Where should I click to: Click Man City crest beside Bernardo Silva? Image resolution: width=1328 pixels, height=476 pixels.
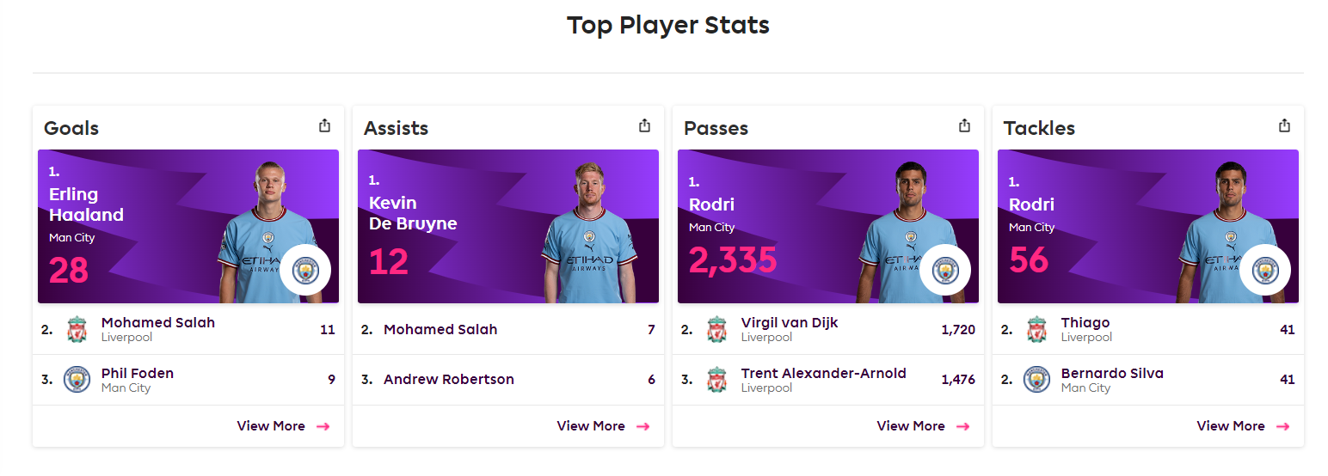point(1037,380)
